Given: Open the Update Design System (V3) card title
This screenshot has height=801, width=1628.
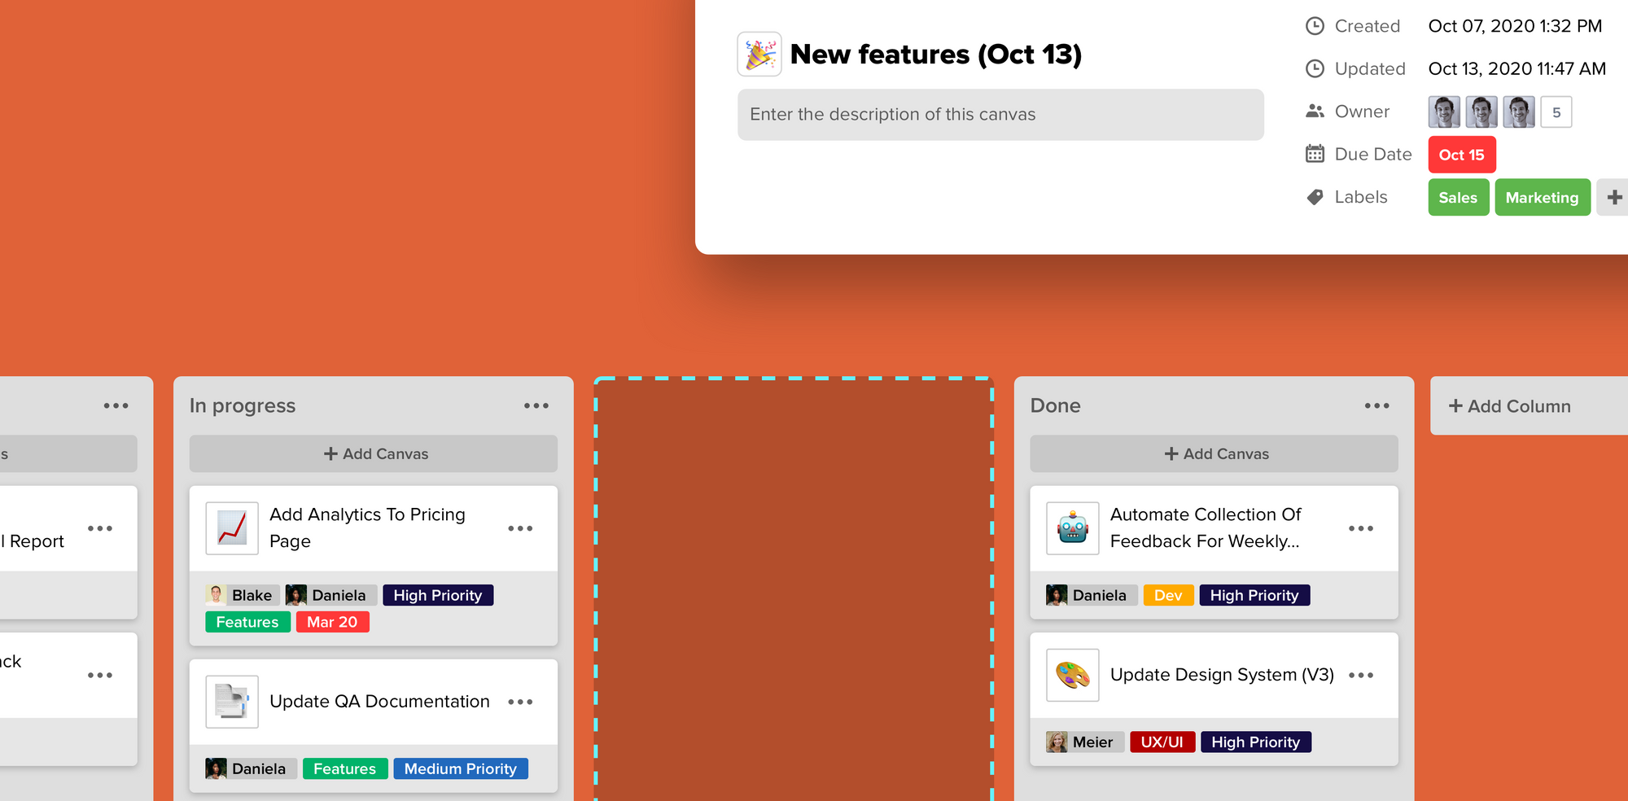Looking at the screenshot, I should 1222,675.
